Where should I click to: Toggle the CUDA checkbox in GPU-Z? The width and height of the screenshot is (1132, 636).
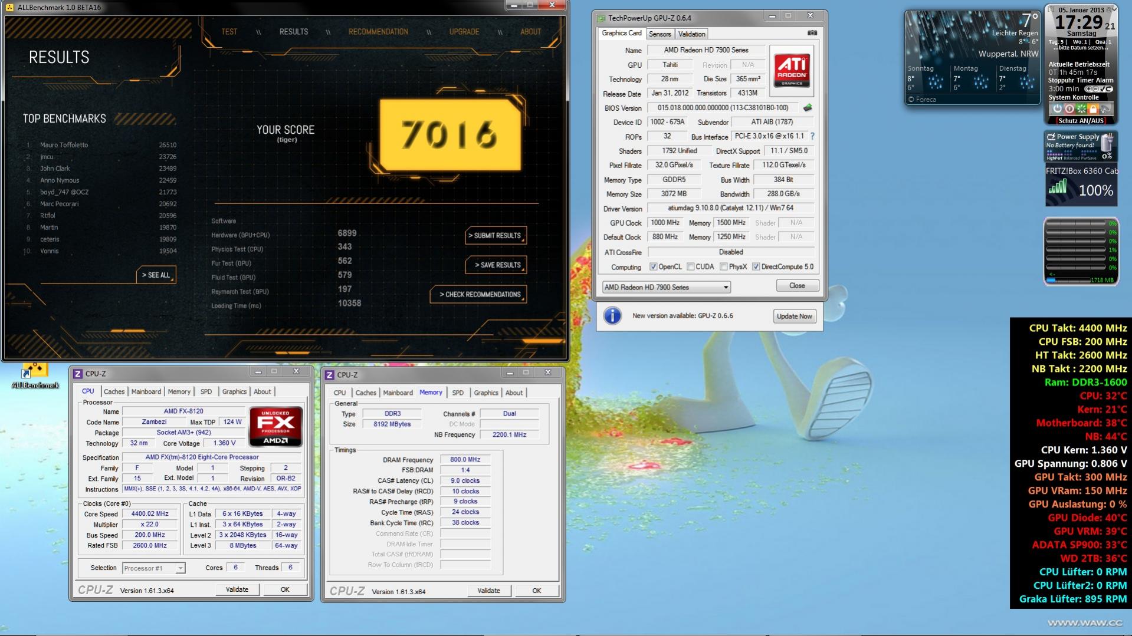[690, 267]
